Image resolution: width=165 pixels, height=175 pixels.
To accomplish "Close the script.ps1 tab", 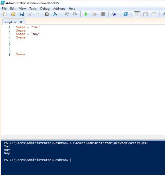I will [x=21, y=22].
